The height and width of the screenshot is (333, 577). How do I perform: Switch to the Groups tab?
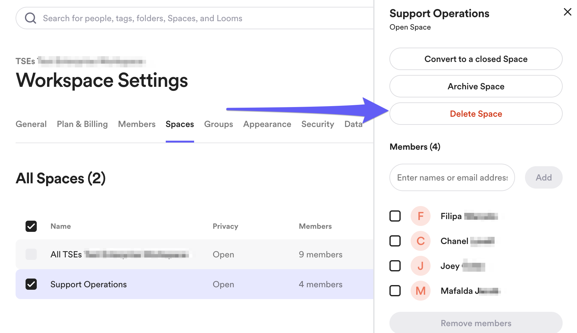coord(218,124)
